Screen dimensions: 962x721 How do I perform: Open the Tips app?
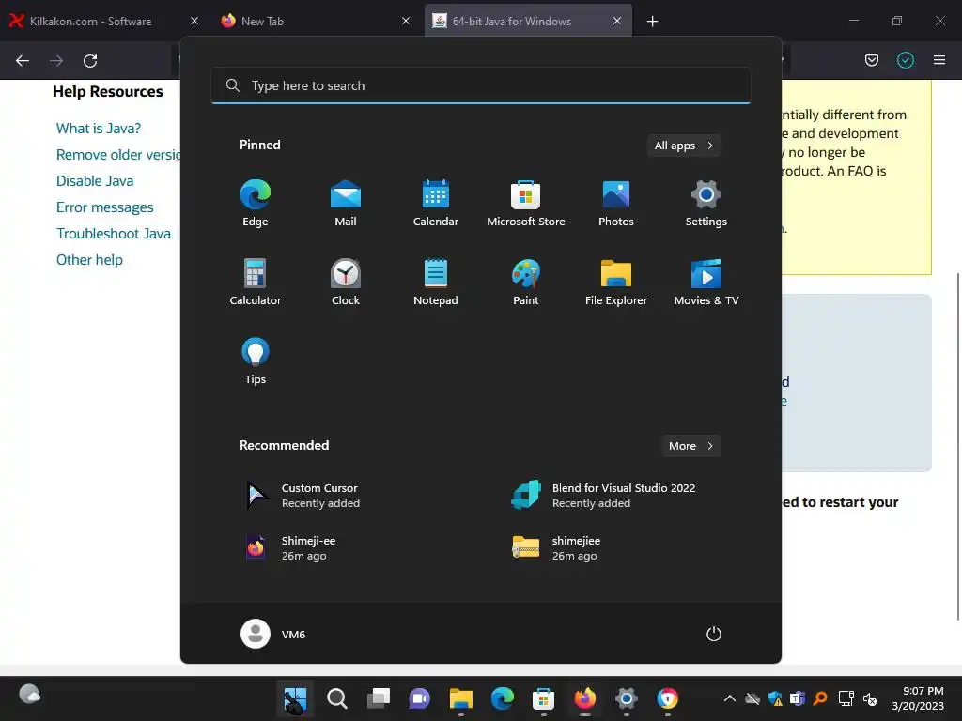click(x=256, y=361)
